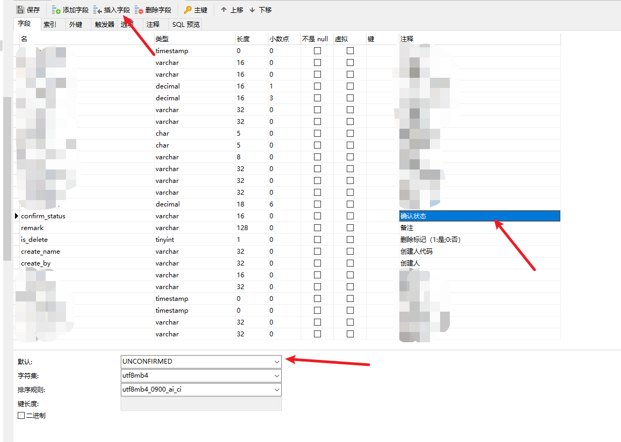Click the Move Up (上移) arrow icon
Viewport: 621px width, 442px height.
pos(224,10)
